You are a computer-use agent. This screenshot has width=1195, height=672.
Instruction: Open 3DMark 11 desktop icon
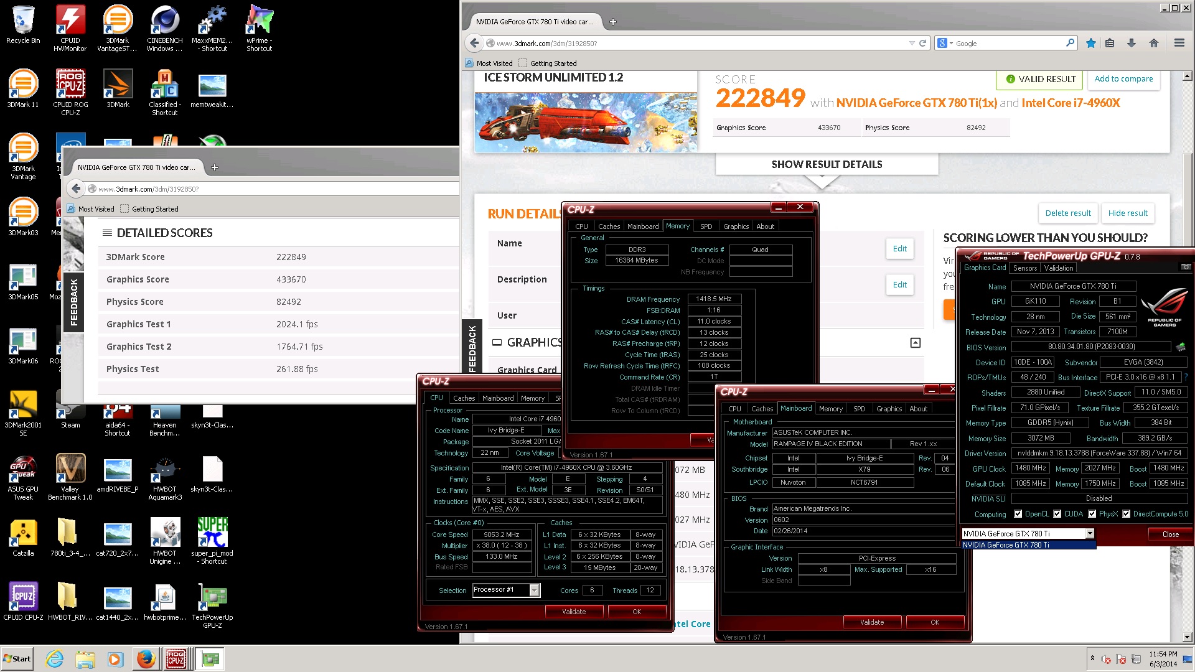pyautogui.click(x=23, y=88)
